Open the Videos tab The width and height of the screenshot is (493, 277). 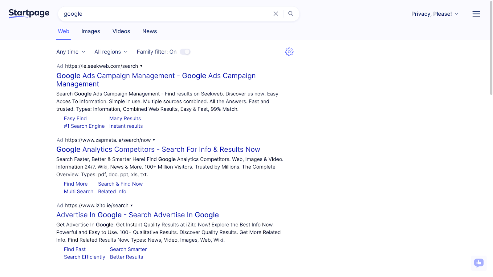pos(121,31)
